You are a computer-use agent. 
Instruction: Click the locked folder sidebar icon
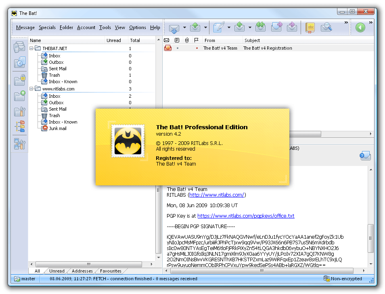pos(20,80)
